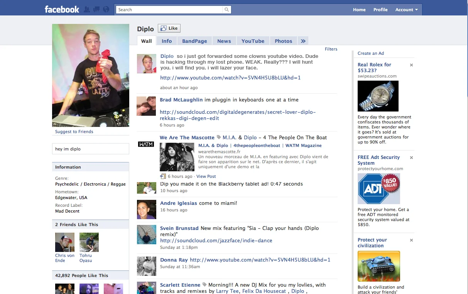Like the Diplo page

[169, 28]
